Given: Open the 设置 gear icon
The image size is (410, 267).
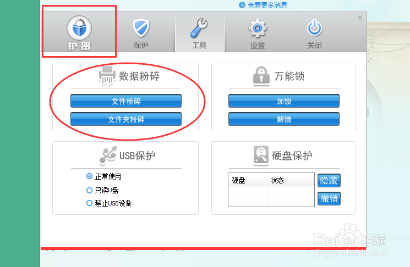Looking at the screenshot, I should point(258,28).
